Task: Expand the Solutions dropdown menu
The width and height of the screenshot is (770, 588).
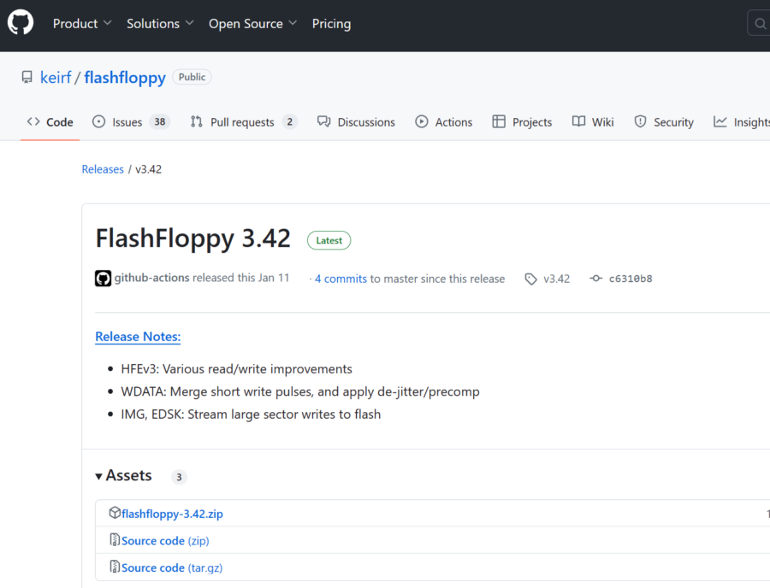Action: click(160, 24)
